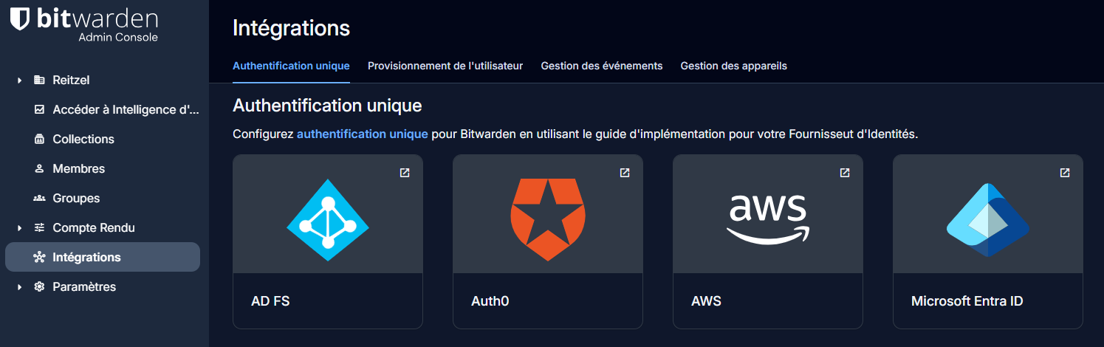Click the Admin Console label
This screenshot has width=1104, height=347.
(x=118, y=37)
